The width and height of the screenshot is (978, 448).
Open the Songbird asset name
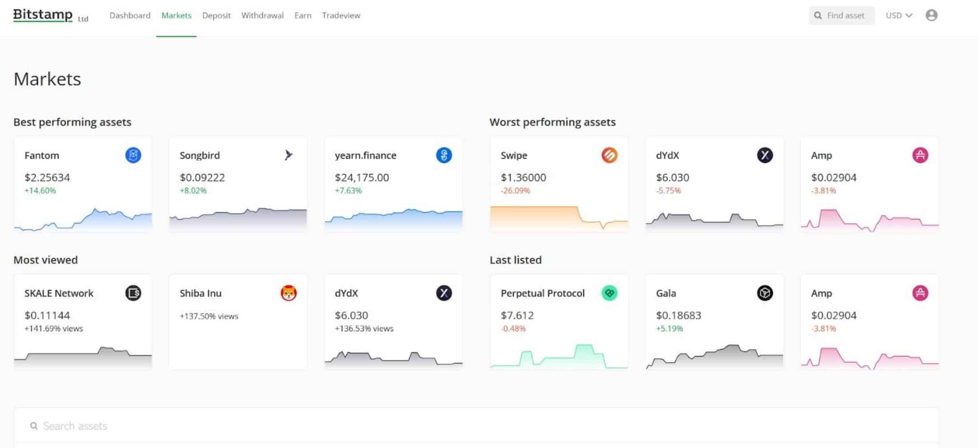click(x=200, y=155)
